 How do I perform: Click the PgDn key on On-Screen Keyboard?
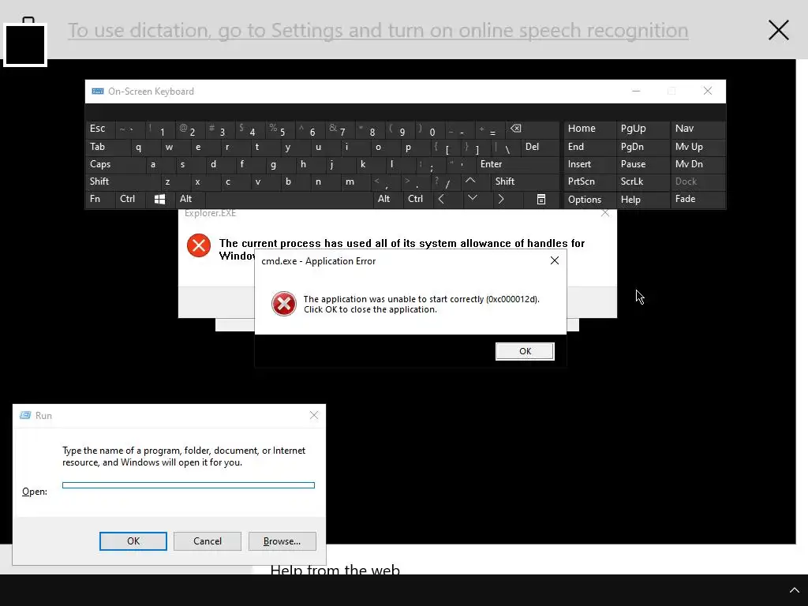(642, 147)
